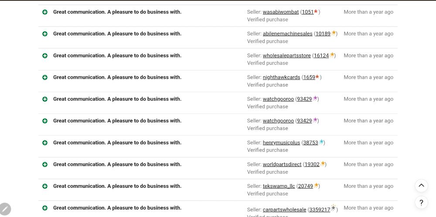Click the teal star beside 38753
Image resolution: width=436 pixels, height=217 pixels.
[x=321, y=142]
